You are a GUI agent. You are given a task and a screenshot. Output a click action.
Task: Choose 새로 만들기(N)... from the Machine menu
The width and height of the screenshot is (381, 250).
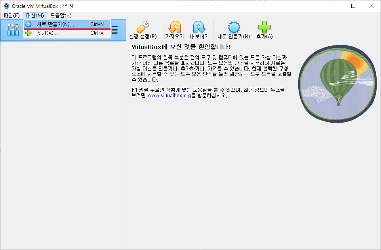[67, 24]
